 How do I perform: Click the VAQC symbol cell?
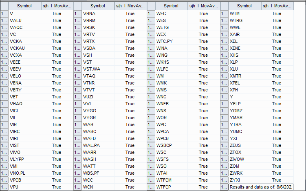(x=24, y=27)
